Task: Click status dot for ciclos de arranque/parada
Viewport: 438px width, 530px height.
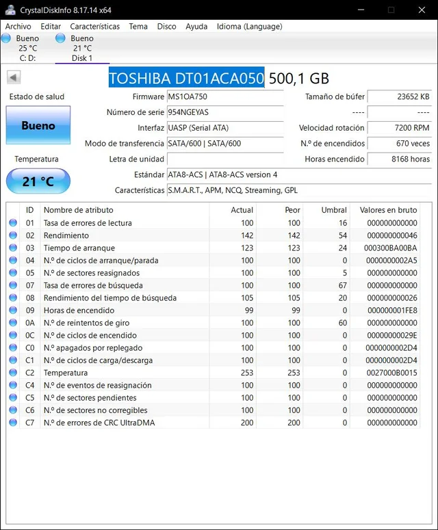Action: tap(13, 261)
